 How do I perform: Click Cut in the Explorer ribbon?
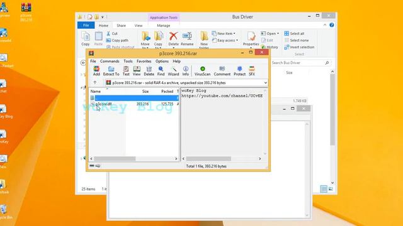click(x=112, y=33)
